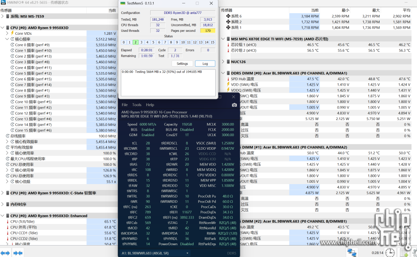Click the 最大 column header in right sensor panel

[x=376, y=10]
